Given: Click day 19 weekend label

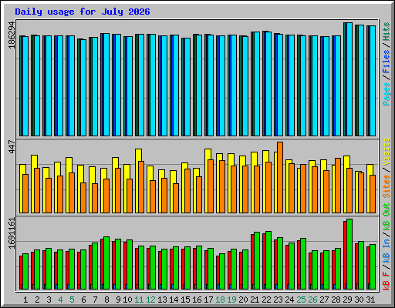Looking at the screenshot, I should click(x=231, y=300).
